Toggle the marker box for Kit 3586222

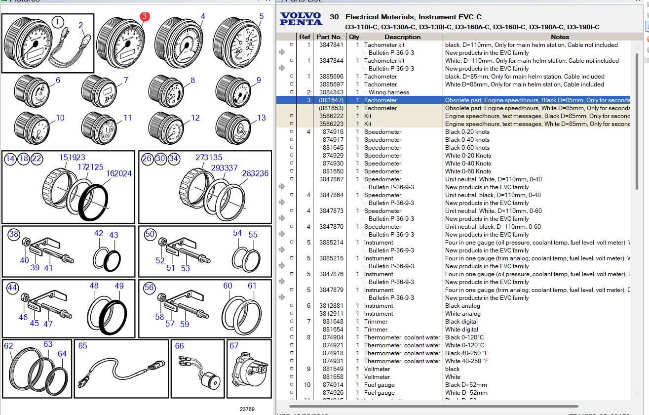[292, 116]
